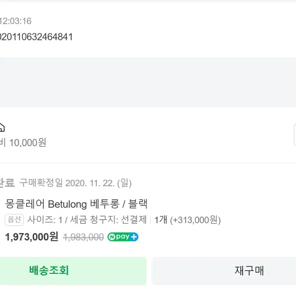
Task: Click the home delivery icon
Action: click(x=2, y=128)
